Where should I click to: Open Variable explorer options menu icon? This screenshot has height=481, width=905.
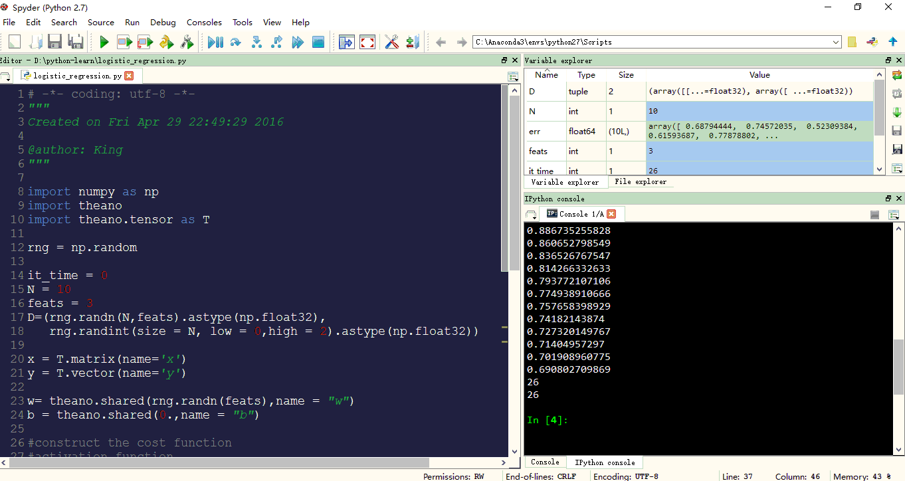pos(897,168)
